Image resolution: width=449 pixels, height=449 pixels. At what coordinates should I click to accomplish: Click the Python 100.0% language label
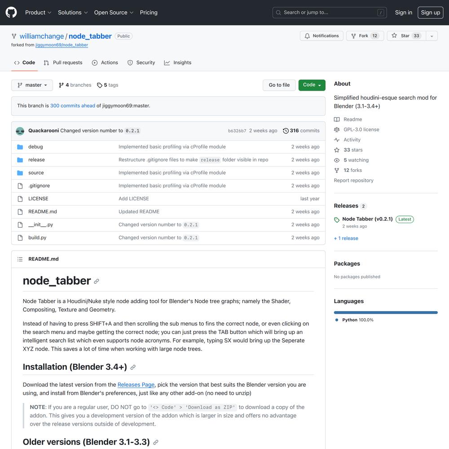358,320
